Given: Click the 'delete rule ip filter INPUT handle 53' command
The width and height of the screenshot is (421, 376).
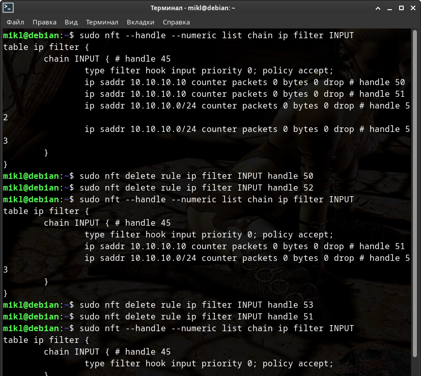Looking at the screenshot, I should click(x=196, y=305).
